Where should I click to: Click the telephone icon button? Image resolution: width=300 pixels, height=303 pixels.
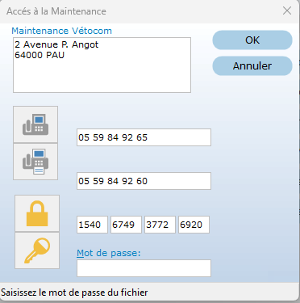(35, 124)
